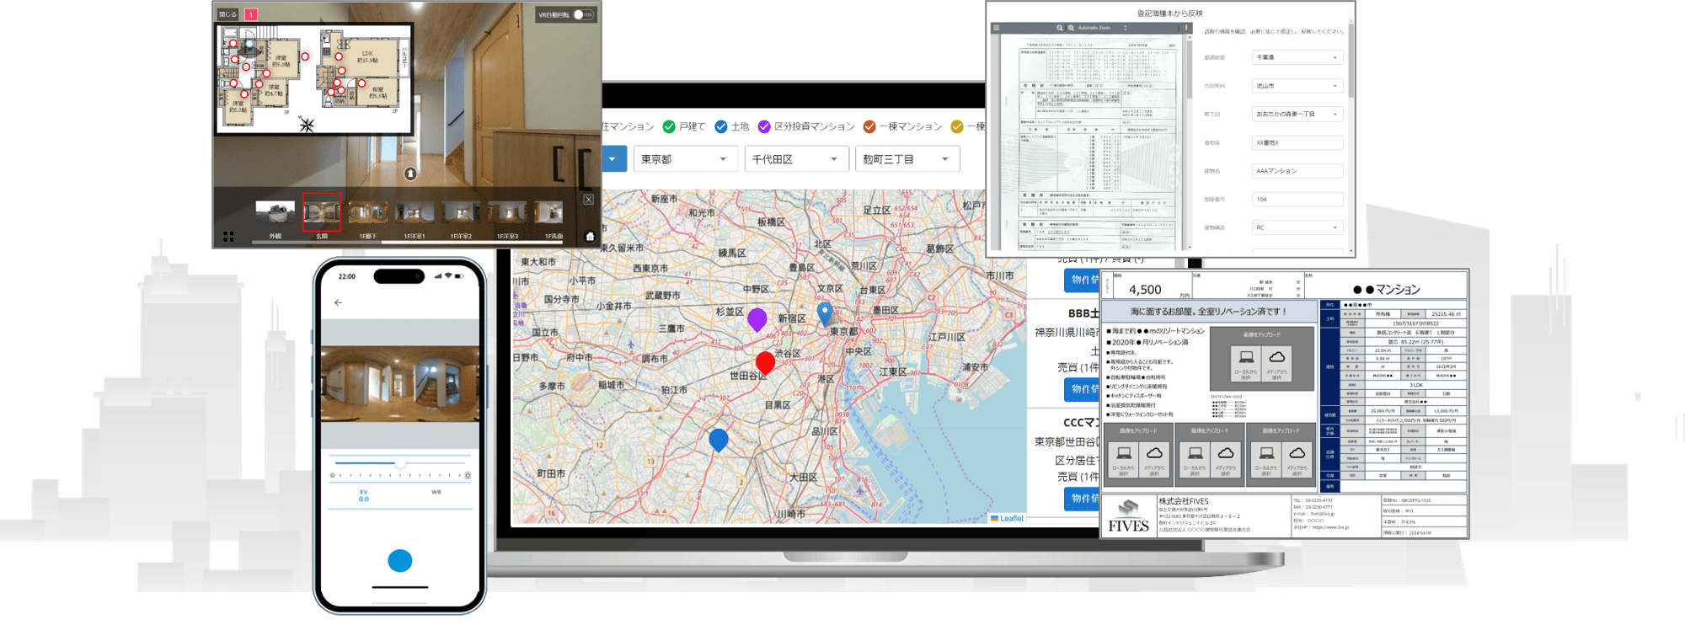Open the 千葉県 dropdown in registry form
The image size is (1685, 625).
[x=1297, y=57]
